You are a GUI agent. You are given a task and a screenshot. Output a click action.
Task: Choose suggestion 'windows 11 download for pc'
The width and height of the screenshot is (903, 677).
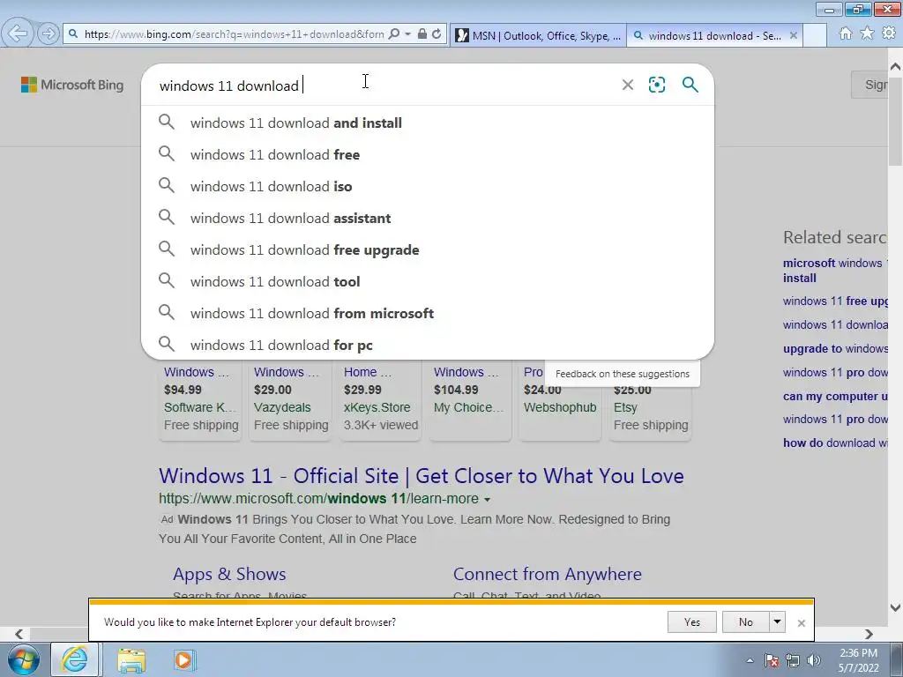[428, 345]
